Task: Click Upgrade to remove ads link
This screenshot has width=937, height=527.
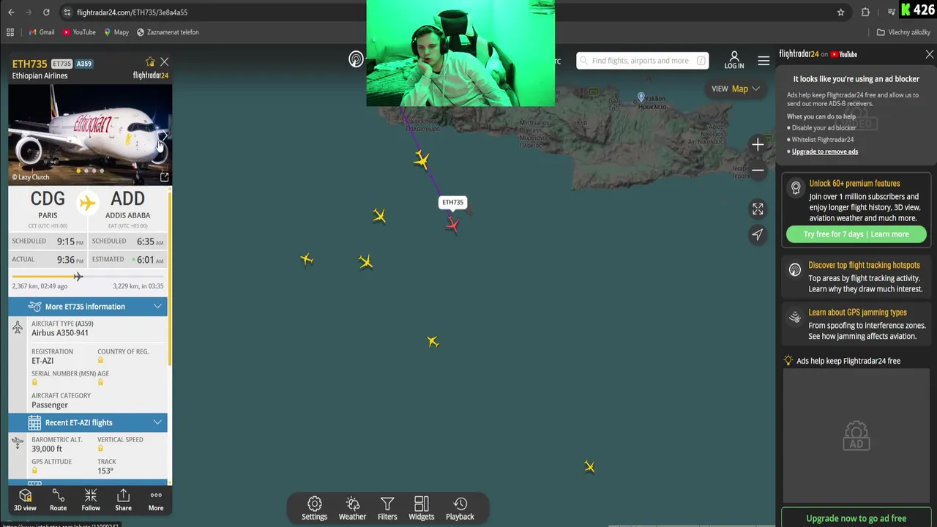Action: pyautogui.click(x=825, y=152)
